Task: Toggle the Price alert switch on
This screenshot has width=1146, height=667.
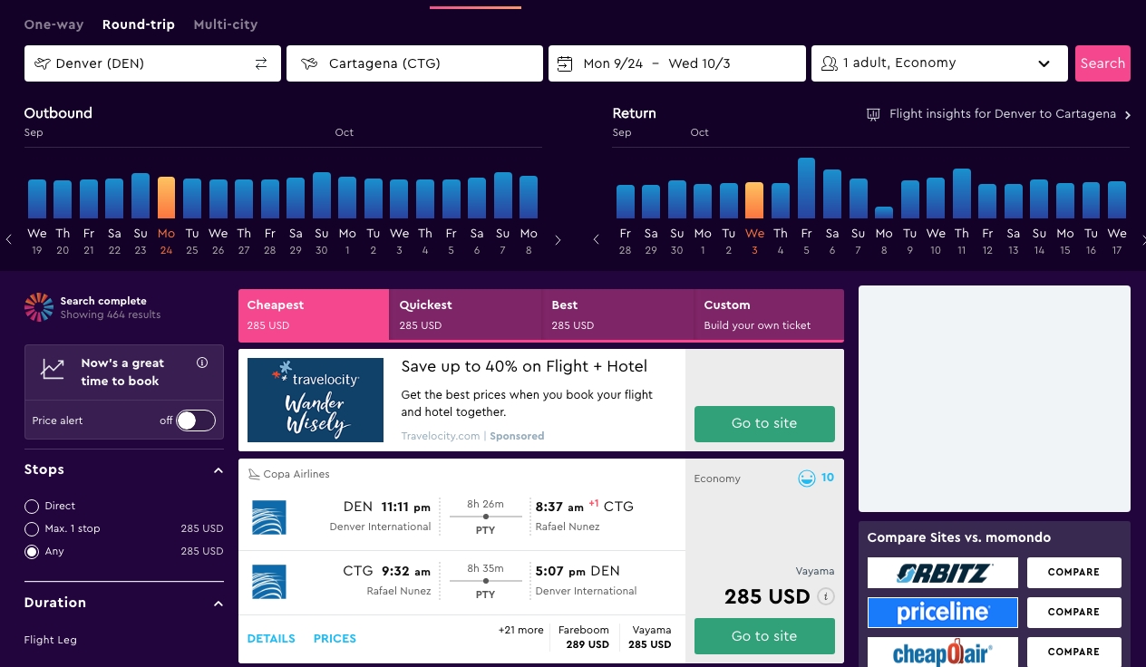Action: [x=195, y=420]
